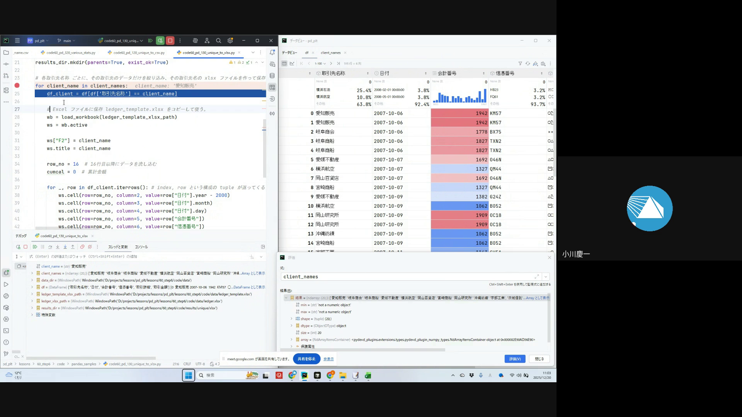Switch to the コンソール tab
The height and width of the screenshot is (417, 742).
[141, 247]
